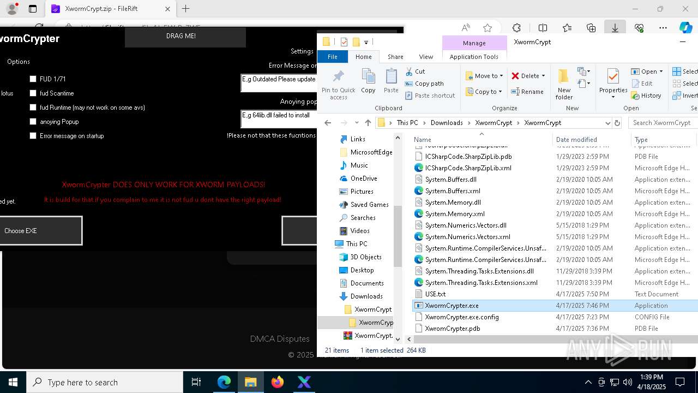Expand the address bar history dropdown
This screenshot has width=698, height=393.
607,123
